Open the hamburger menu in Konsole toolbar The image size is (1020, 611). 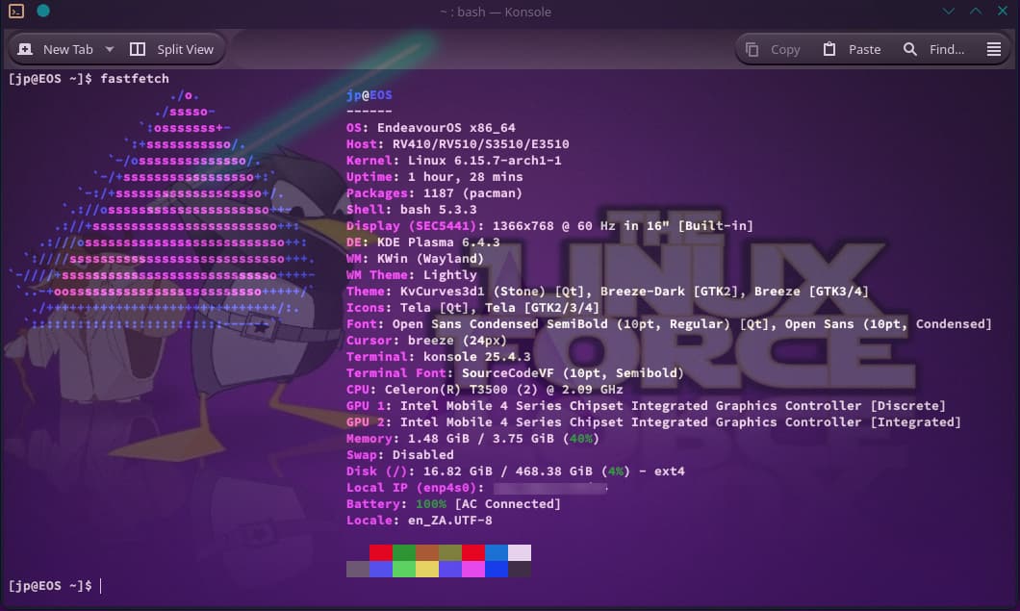(x=993, y=49)
